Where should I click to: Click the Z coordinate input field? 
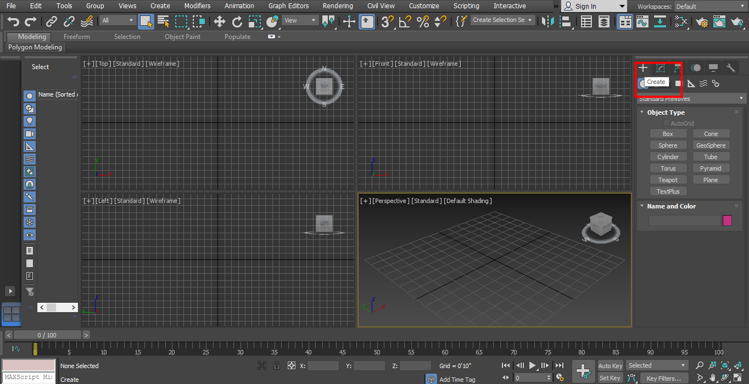point(415,365)
